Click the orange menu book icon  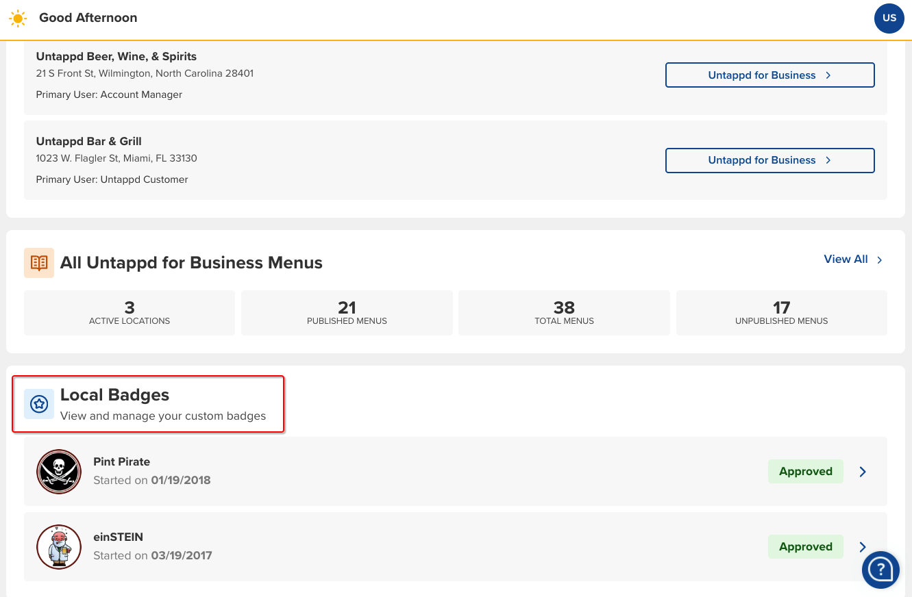[39, 263]
